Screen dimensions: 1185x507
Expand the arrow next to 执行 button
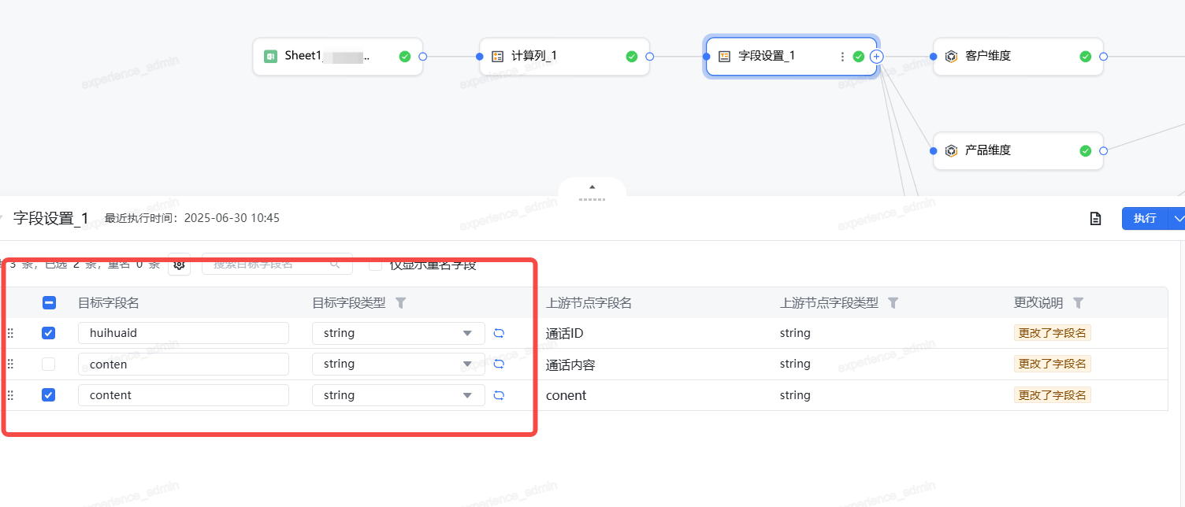(1178, 219)
